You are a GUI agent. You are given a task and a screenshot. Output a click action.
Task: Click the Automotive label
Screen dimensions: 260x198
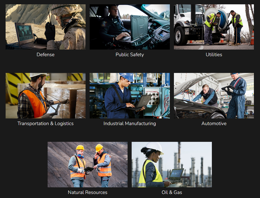pyautogui.click(x=214, y=124)
